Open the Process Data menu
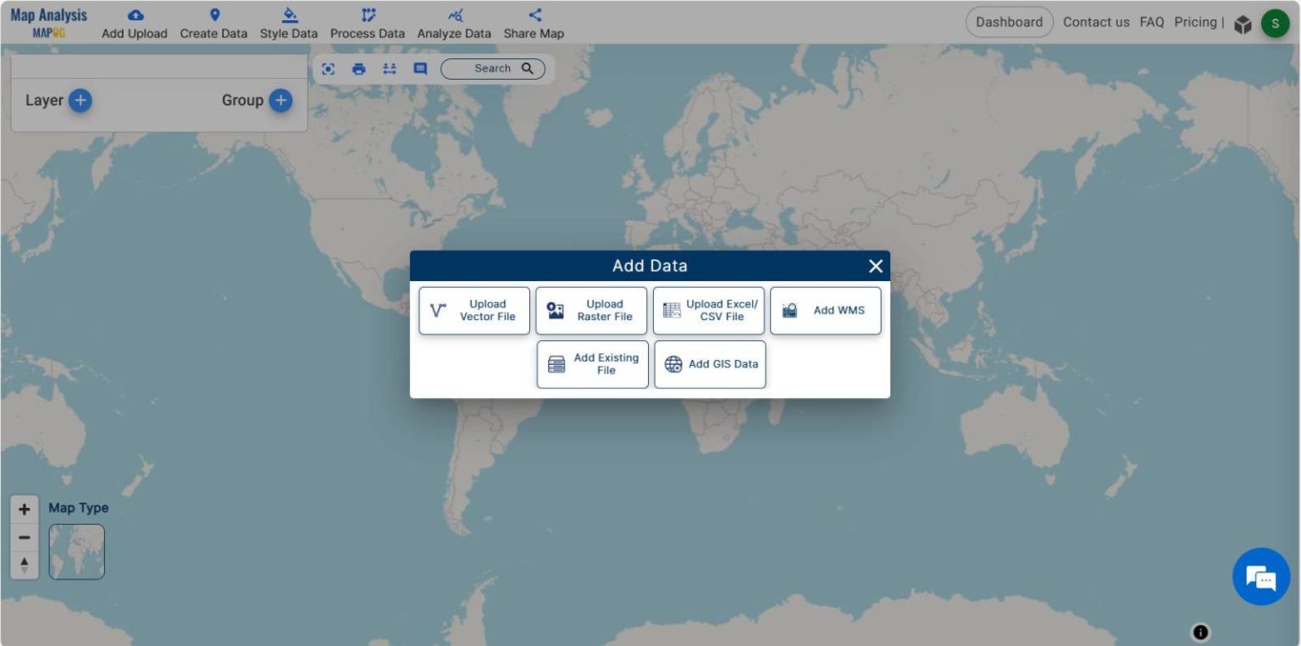Image resolution: width=1301 pixels, height=646 pixels. (368, 25)
